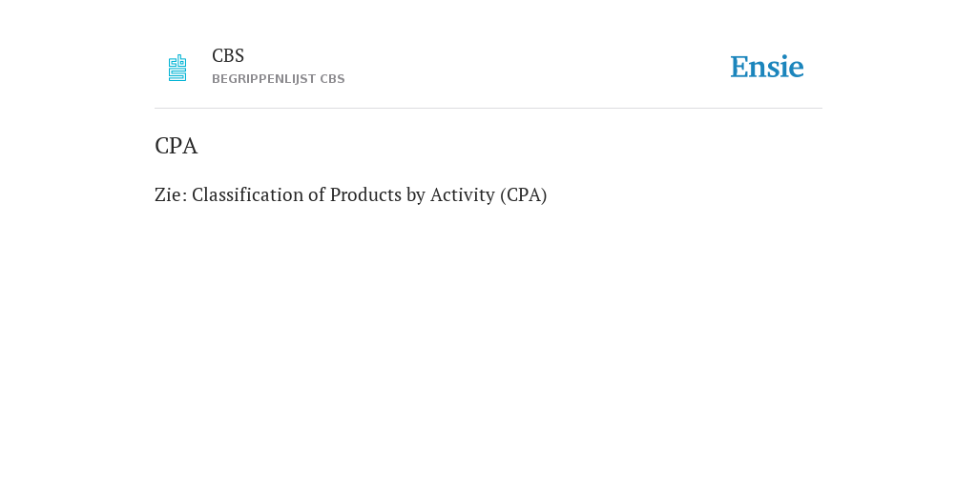Click the bottom 's' bar of the CBS emblem
The width and height of the screenshot is (977, 488).
[x=177, y=74]
